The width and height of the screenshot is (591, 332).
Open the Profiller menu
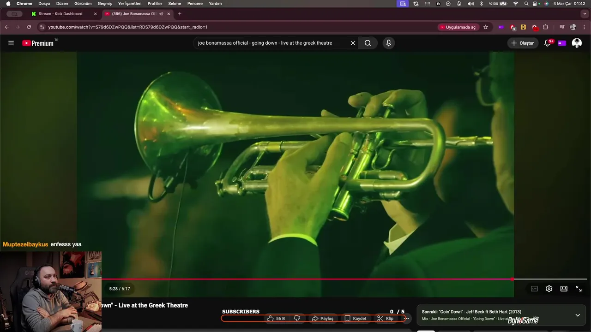pyautogui.click(x=155, y=3)
